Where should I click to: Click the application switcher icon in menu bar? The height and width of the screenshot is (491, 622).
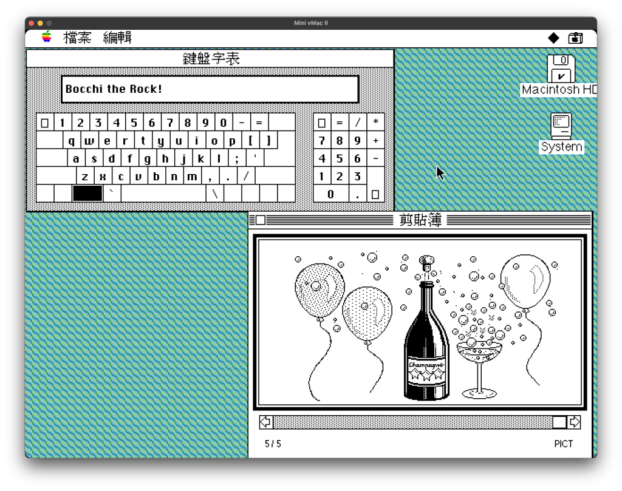pos(575,38)
